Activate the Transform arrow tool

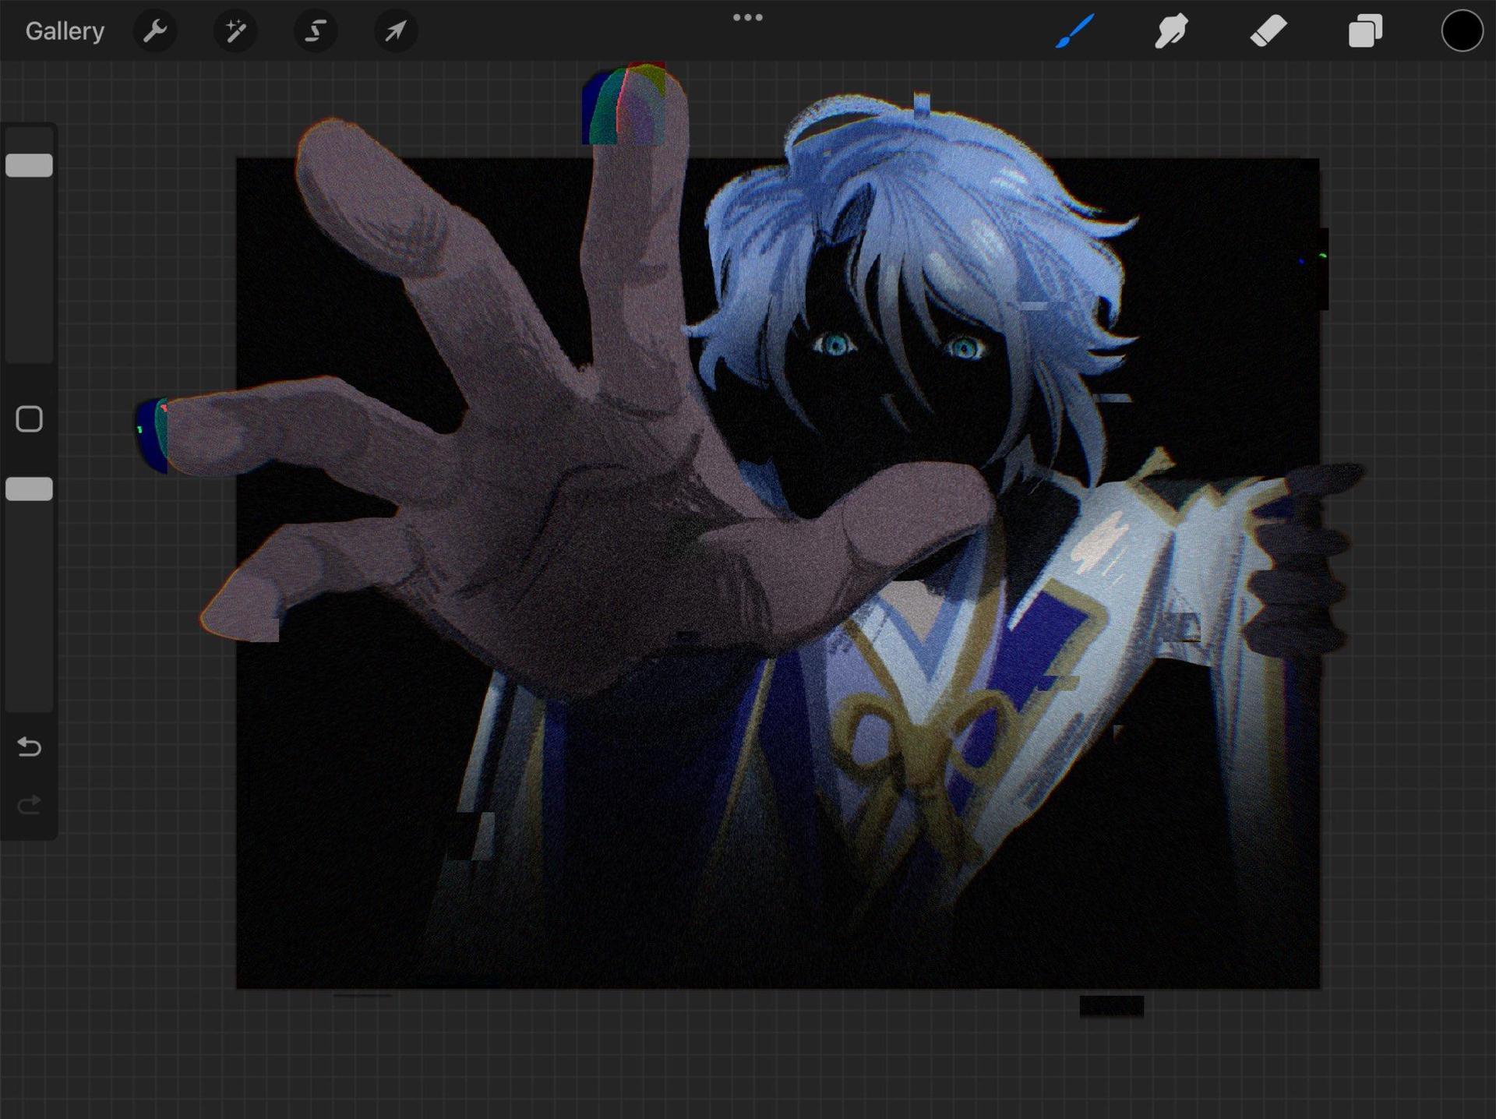(x=396, y=31)
